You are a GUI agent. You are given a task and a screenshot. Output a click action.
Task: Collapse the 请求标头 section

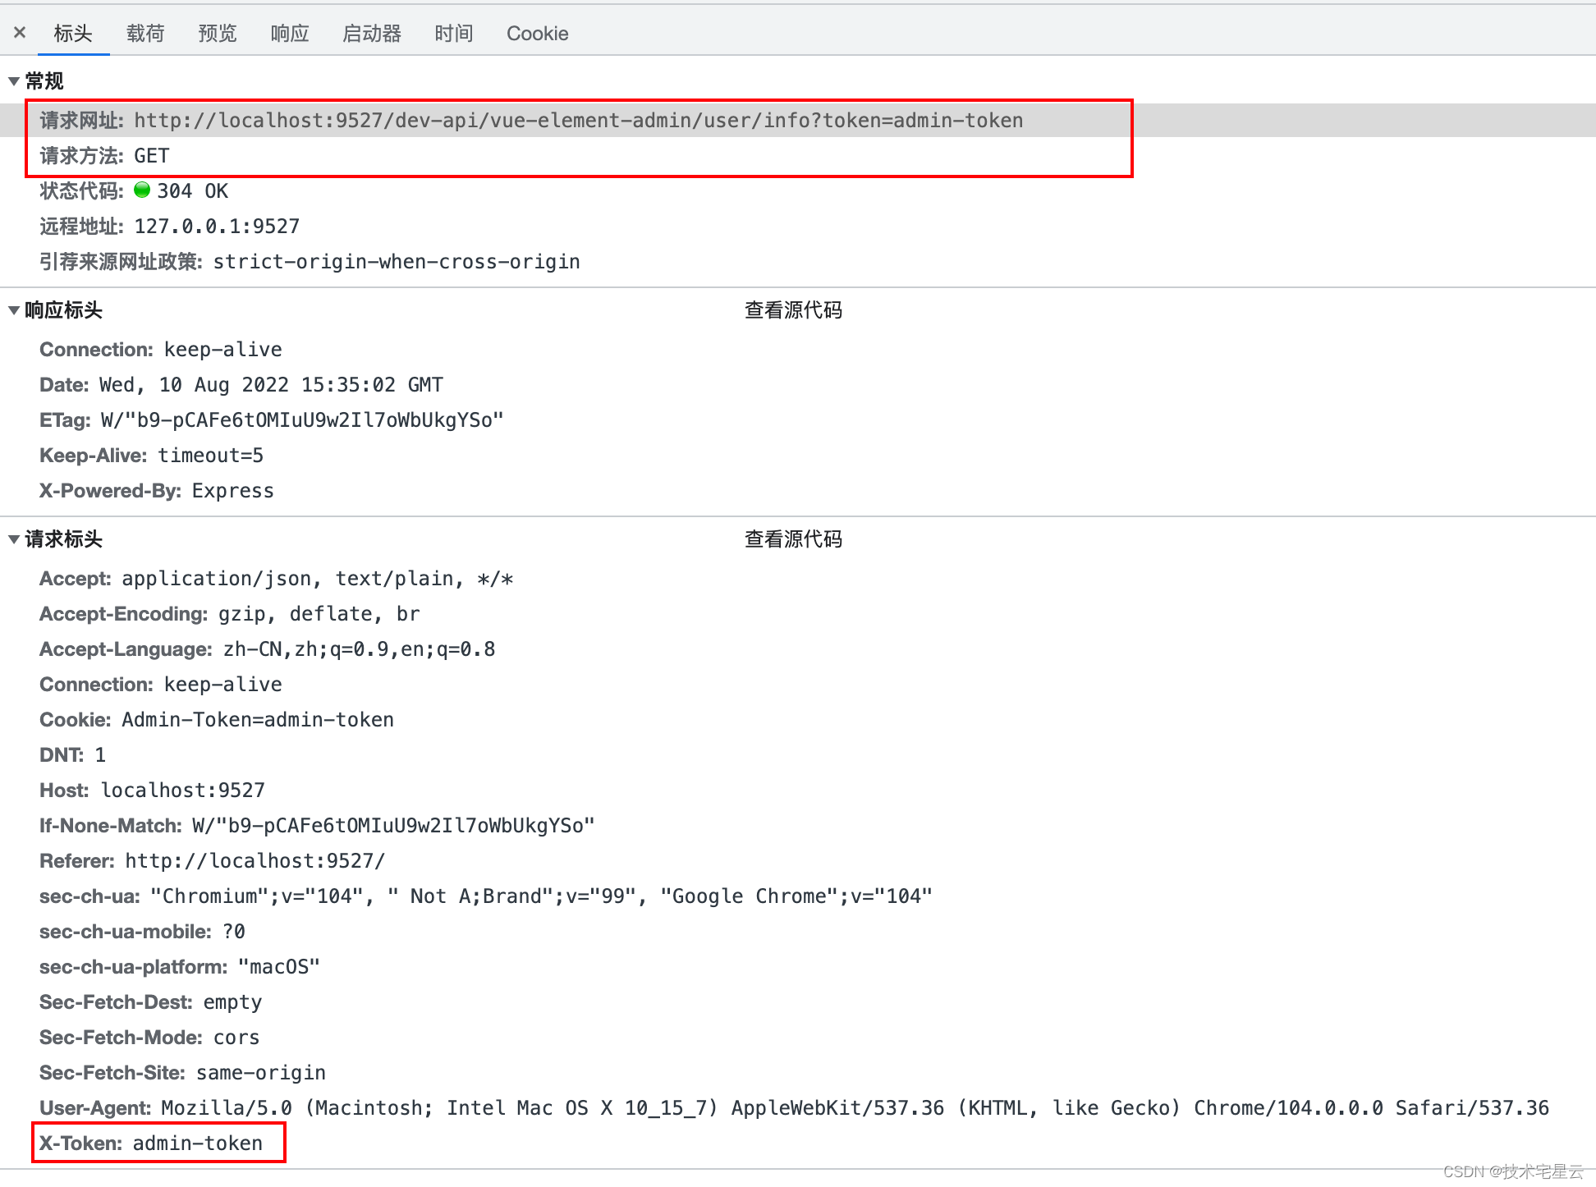(14, 539)
